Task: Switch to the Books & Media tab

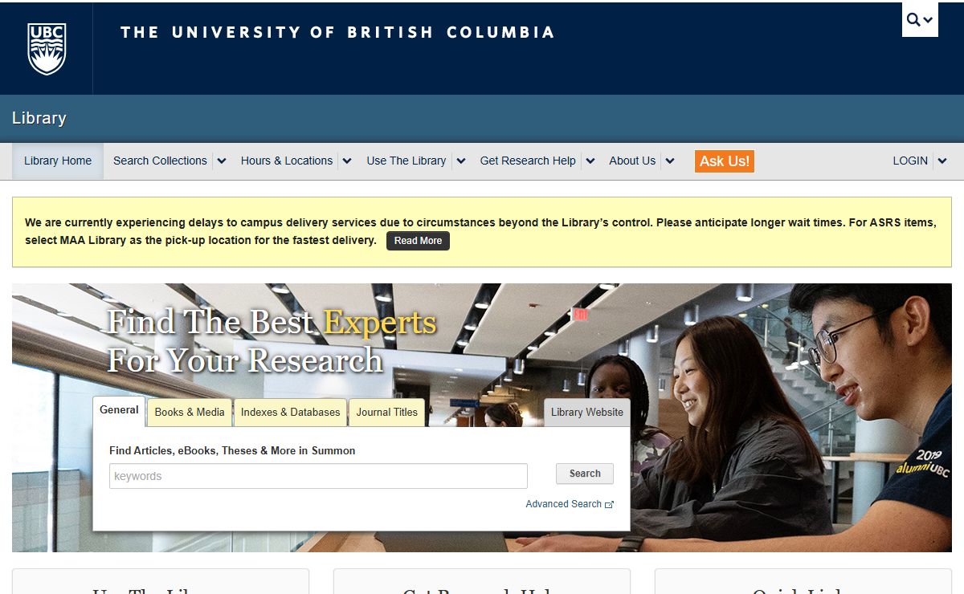Action: pos(190,413)
